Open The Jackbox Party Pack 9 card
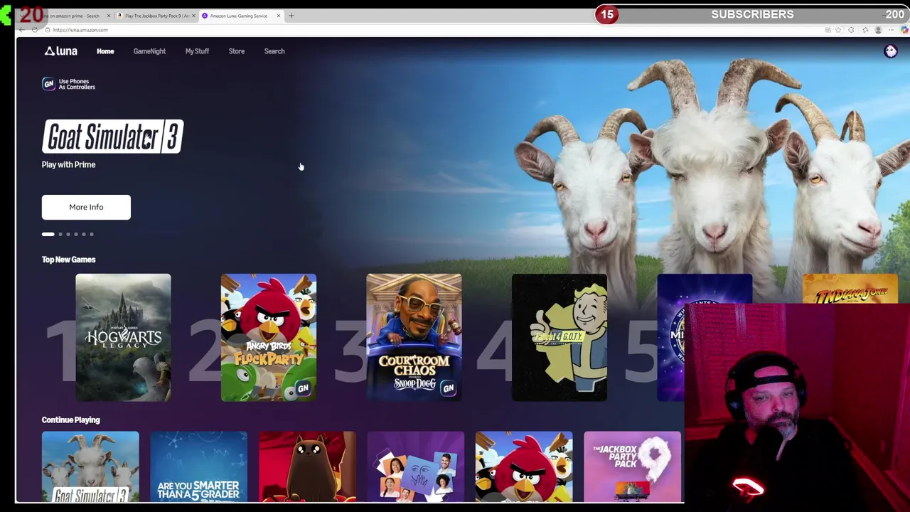The height and width of the screenshot is (512, 910). [632, 466]
